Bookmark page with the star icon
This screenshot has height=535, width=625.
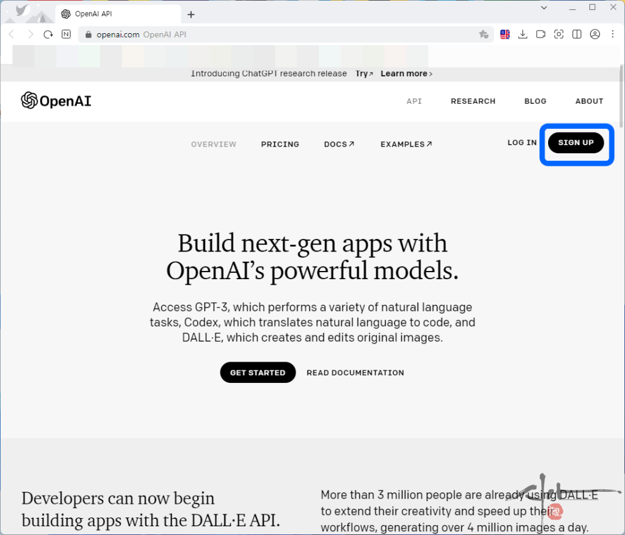(x=484, y=34)
